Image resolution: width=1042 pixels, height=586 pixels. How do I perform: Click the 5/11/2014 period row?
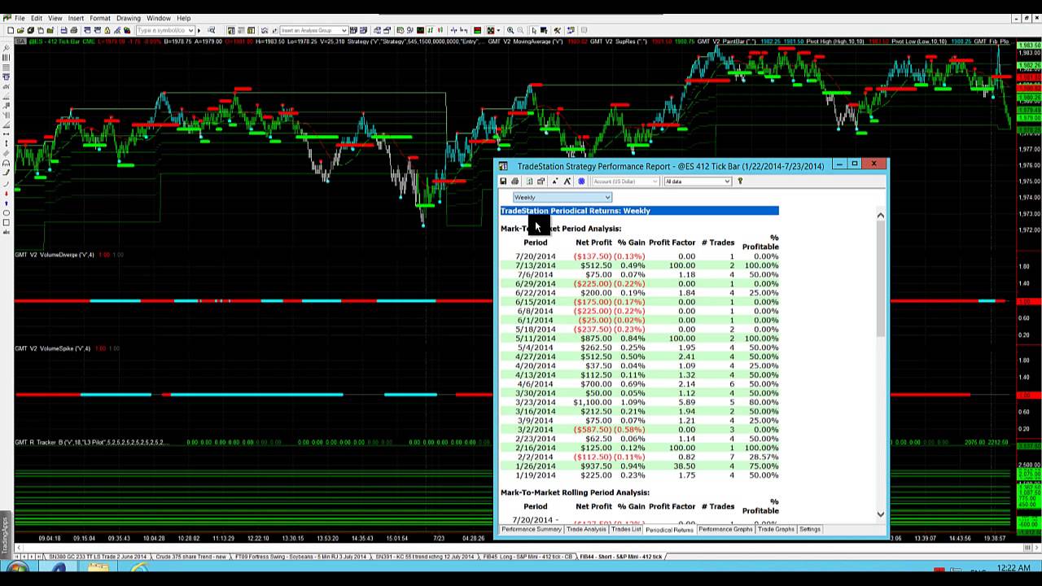[639, 339]
